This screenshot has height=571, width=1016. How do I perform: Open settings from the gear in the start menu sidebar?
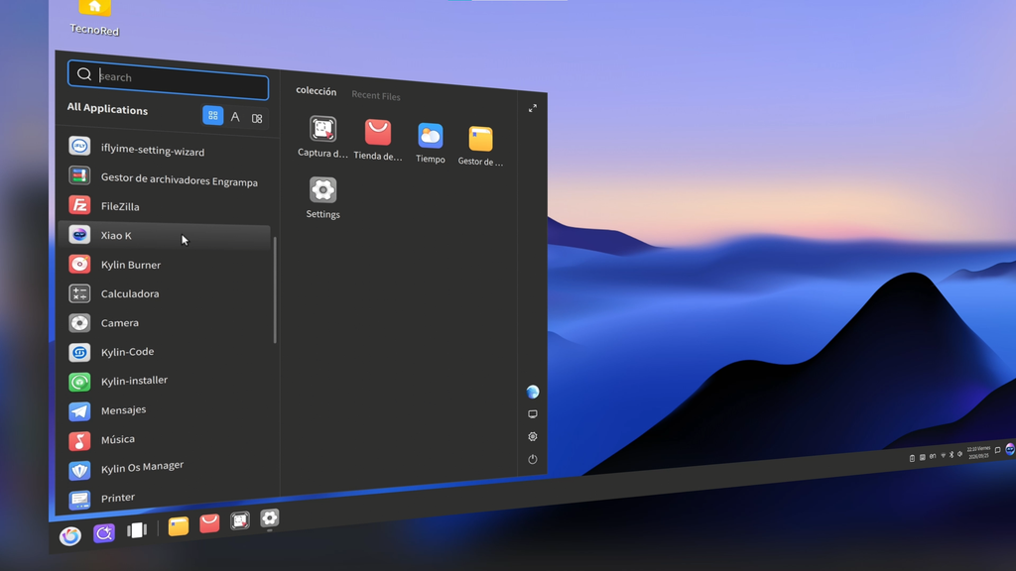(533, 436)
